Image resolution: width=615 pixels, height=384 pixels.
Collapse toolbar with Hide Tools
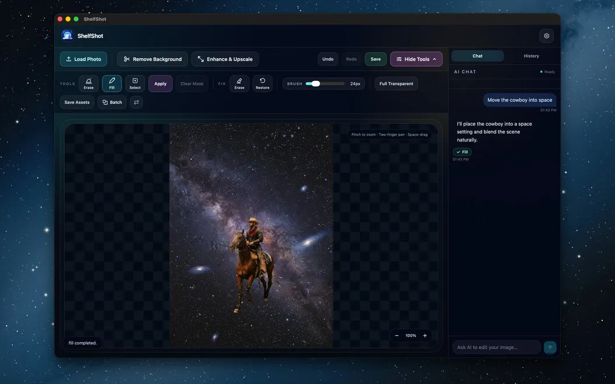tap(416, 59)
